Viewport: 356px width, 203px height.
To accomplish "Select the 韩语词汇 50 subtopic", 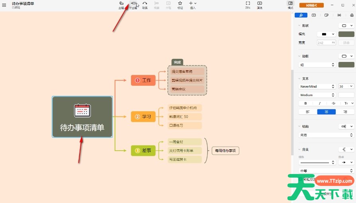I will (185, 117).
